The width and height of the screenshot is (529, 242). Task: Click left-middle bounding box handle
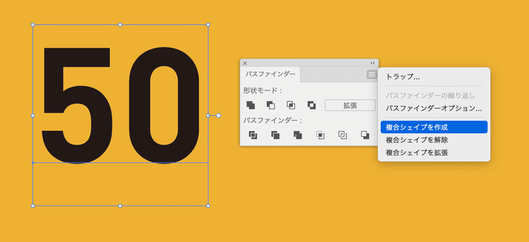(32, 116)
